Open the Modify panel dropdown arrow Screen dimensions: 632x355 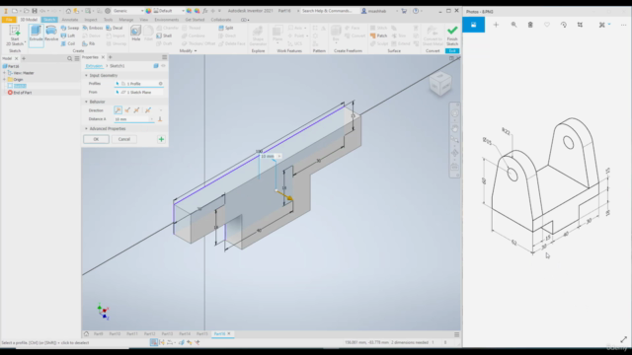point(196,51)
